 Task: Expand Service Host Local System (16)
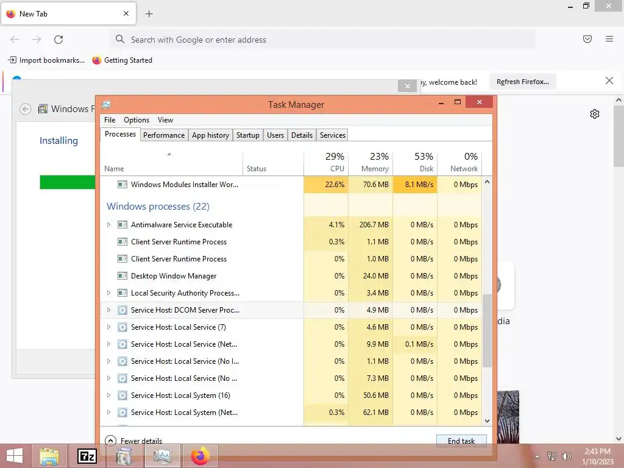point(108,395)
